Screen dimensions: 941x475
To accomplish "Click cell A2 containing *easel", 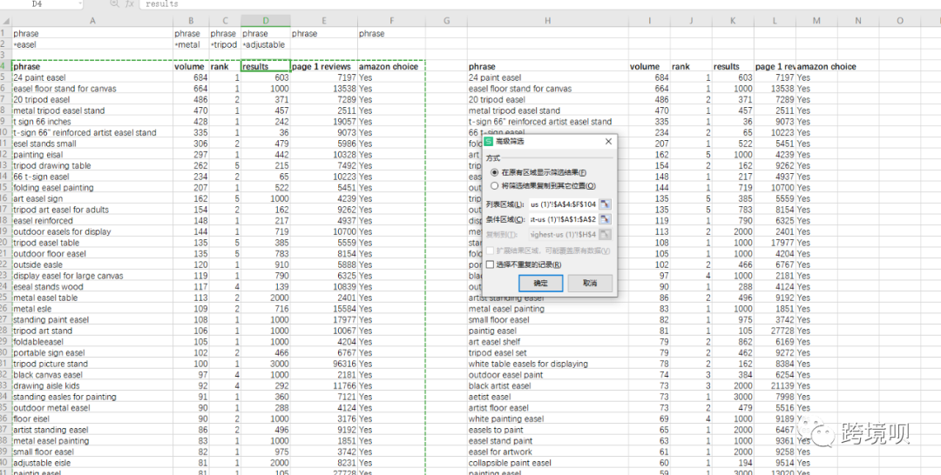I will point(91,44).
